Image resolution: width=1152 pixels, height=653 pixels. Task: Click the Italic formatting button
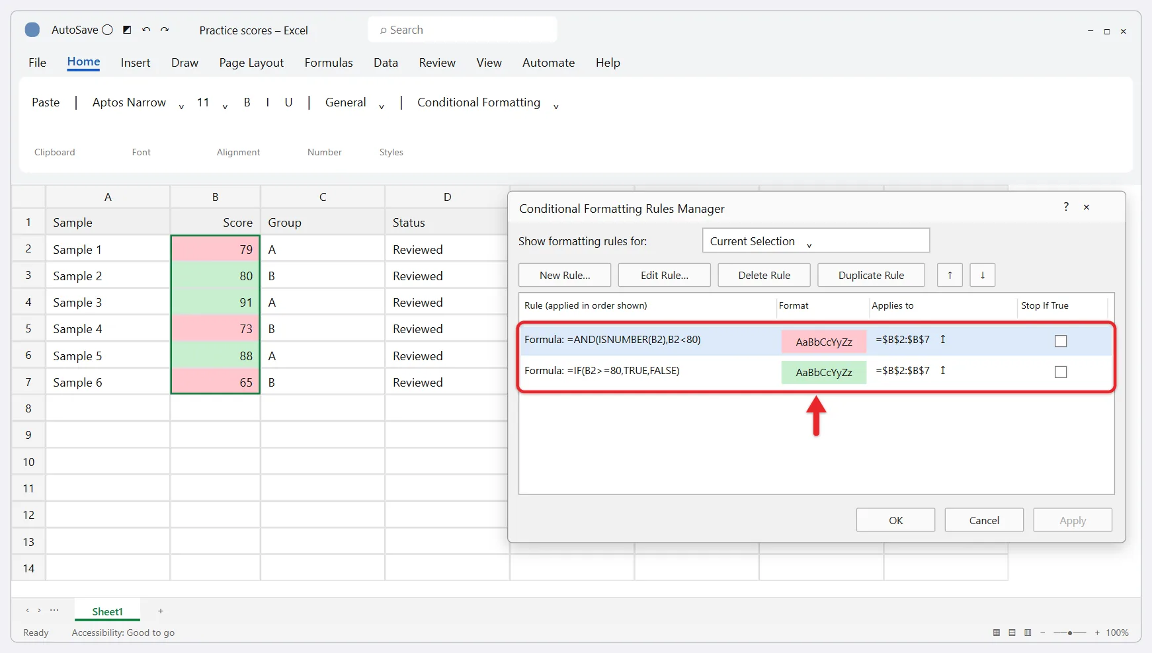click(x=267, y=102)
